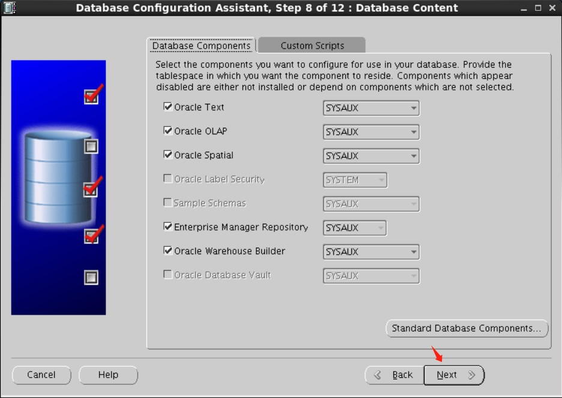The height and width of the screenshot is (398, 562).
Task: Open Standard Database Components dialog
Action: [467, 328]
